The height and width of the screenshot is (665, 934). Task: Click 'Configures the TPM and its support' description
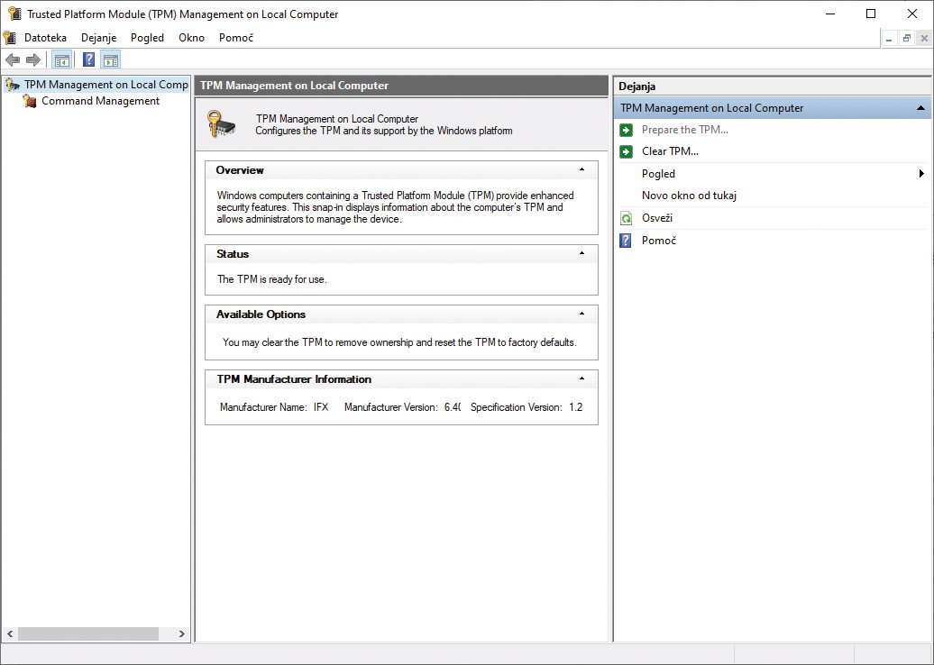pyautogui.click(x=384, y=131)
